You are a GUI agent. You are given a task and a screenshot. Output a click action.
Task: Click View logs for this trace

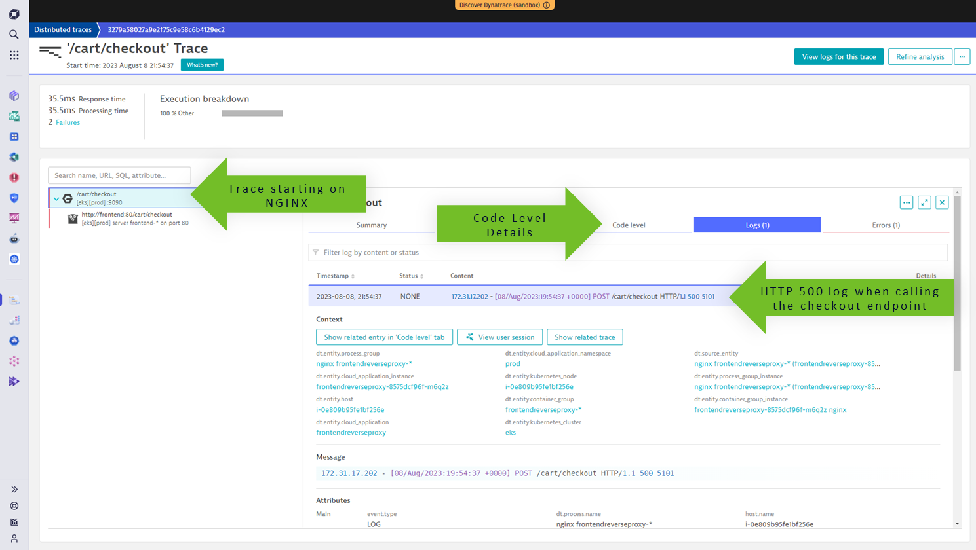click(x=839, y=57)
